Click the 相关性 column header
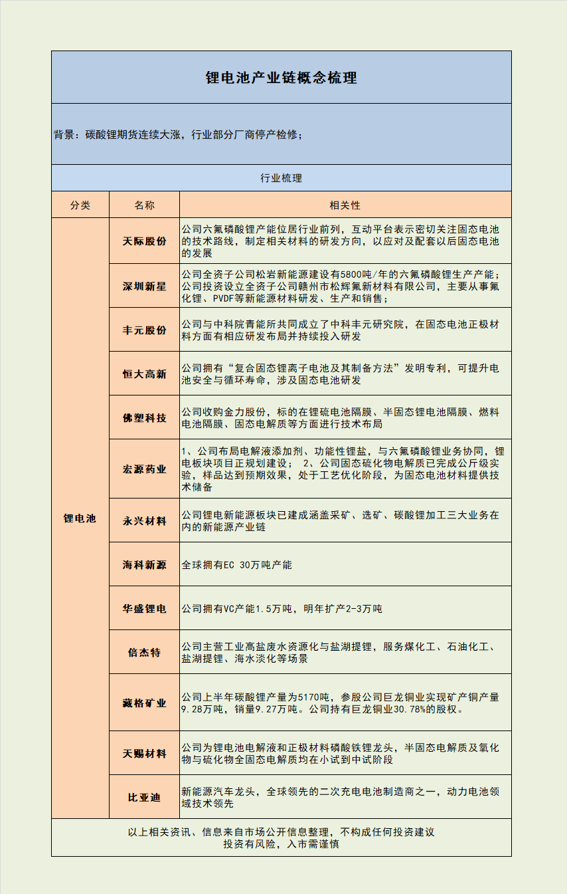Screen dimensions: 567x894 coord(345,205)
